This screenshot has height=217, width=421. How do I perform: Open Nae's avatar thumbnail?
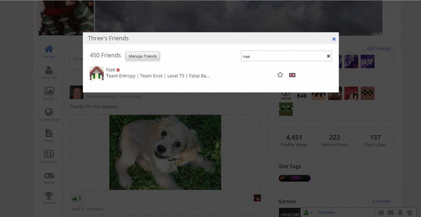pos(97,73)
